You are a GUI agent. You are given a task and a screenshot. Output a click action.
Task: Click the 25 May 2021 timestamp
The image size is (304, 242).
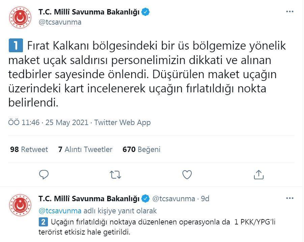point(66,123)
